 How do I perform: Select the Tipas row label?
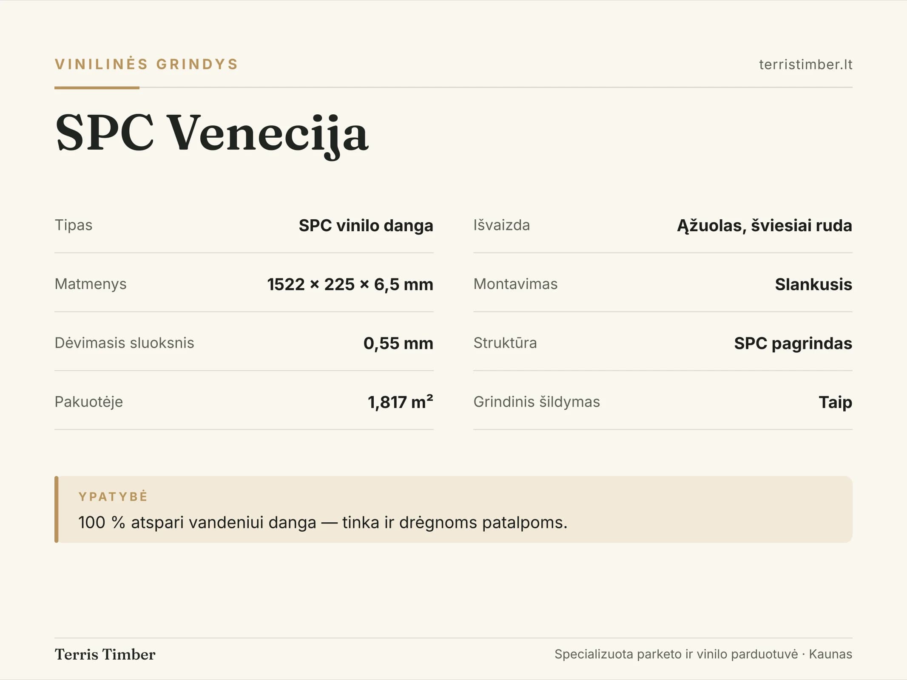click(x=74, y=225)
